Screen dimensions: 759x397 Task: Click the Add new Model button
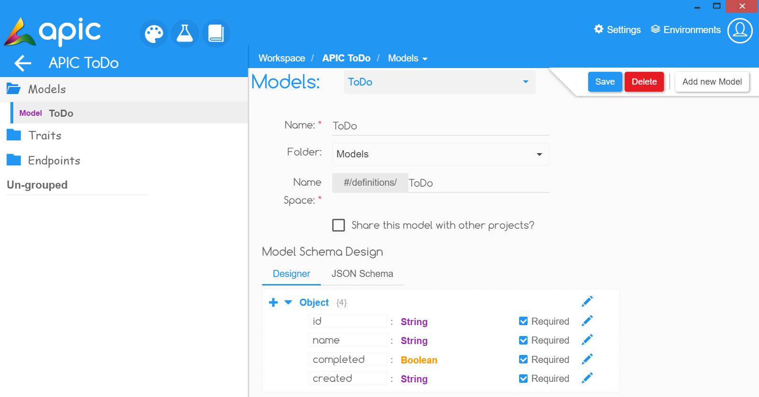[x=712, y=82]
